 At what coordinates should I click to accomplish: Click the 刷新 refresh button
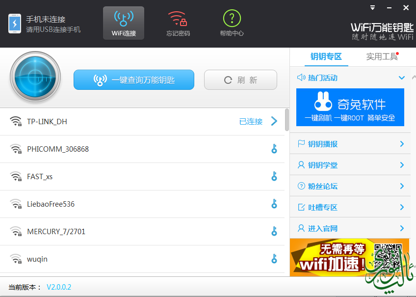tap(241, 80)
